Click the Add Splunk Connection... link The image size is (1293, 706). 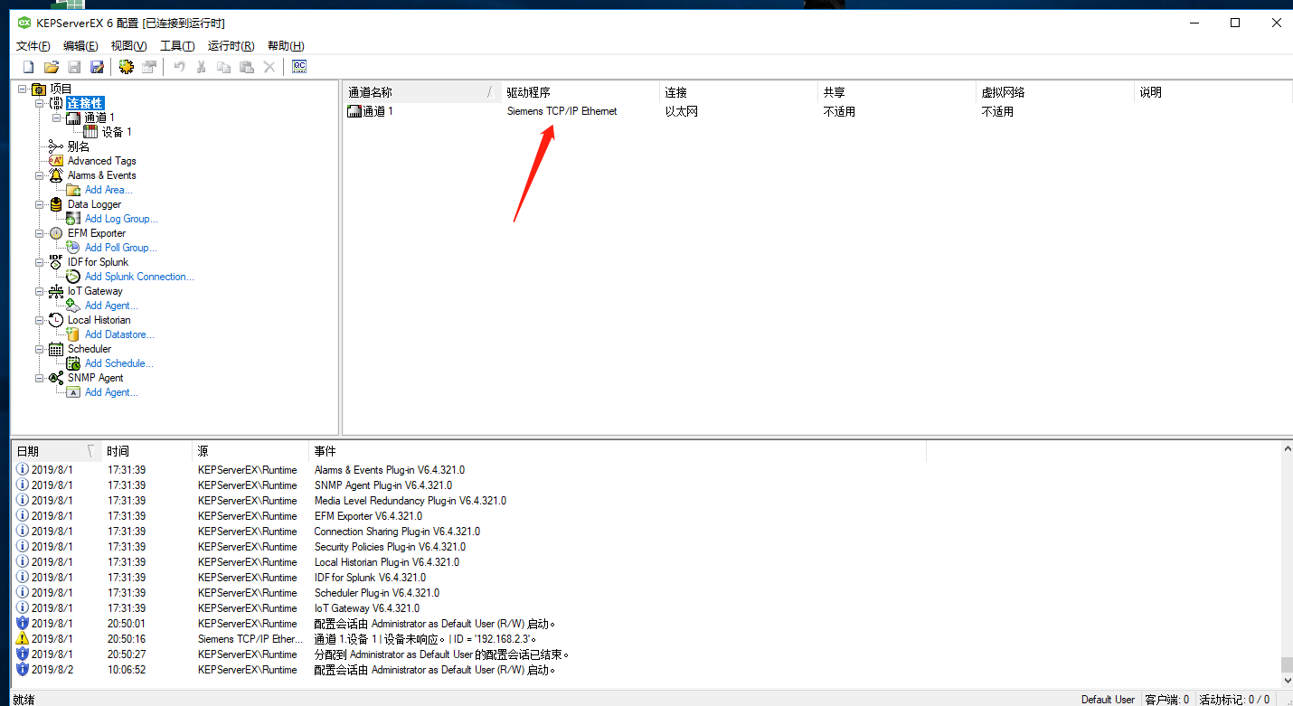139,277
